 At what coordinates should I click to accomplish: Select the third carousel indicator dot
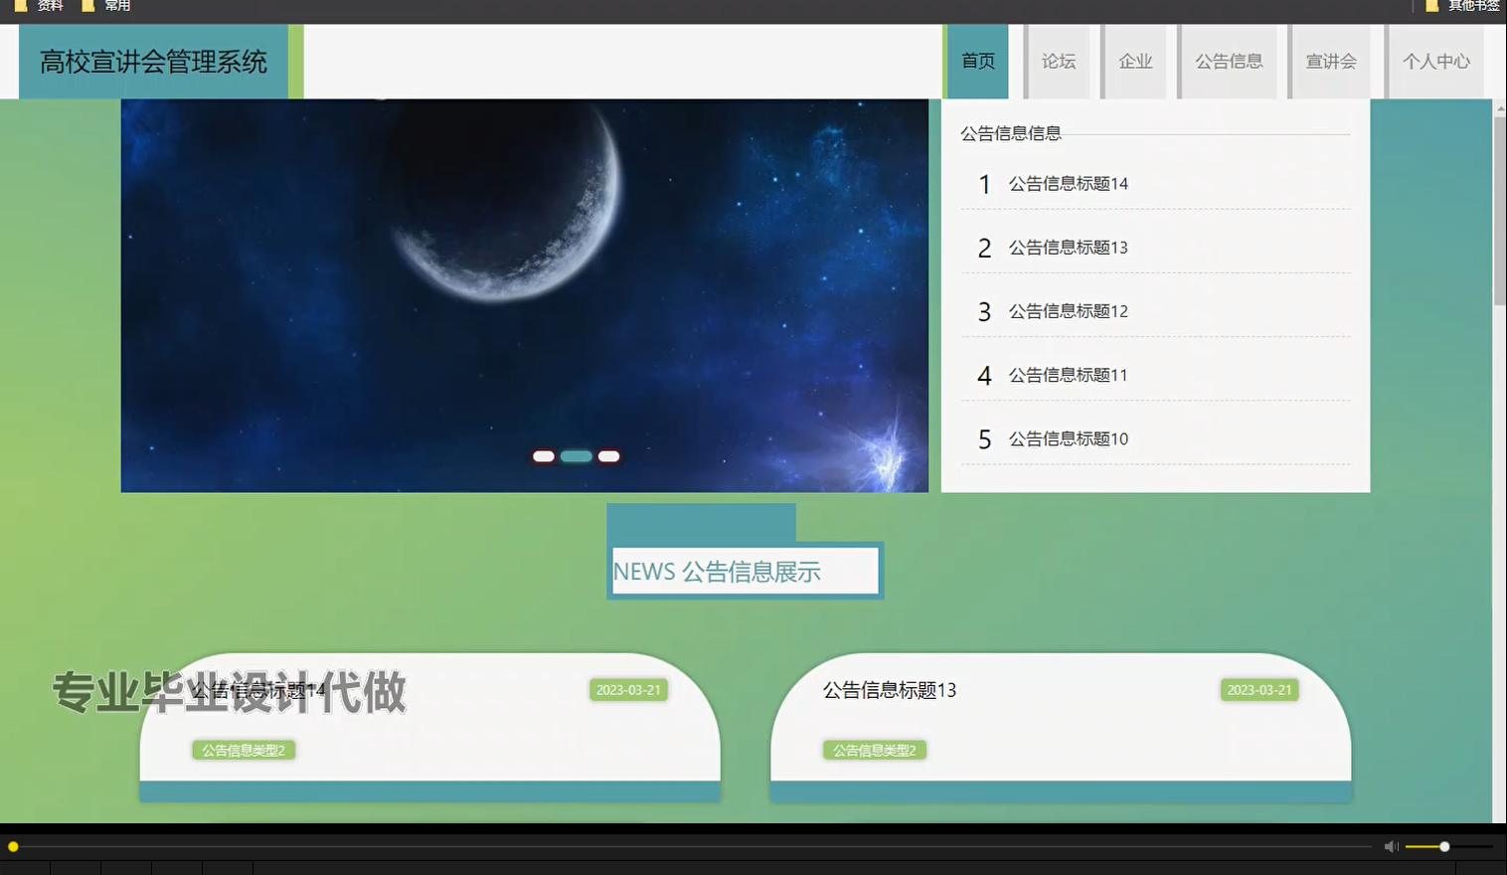point(608,455)
